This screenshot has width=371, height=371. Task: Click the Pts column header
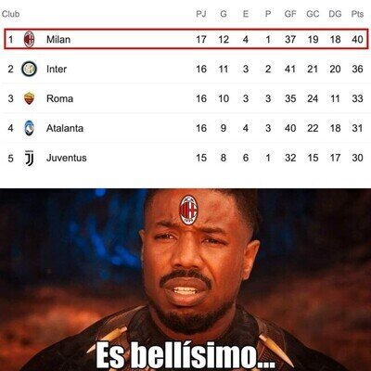357,14
